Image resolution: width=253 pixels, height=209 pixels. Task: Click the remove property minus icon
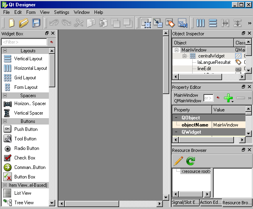click(x=241, y=98)
